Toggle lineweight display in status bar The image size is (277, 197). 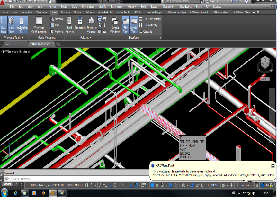(144, 185)
